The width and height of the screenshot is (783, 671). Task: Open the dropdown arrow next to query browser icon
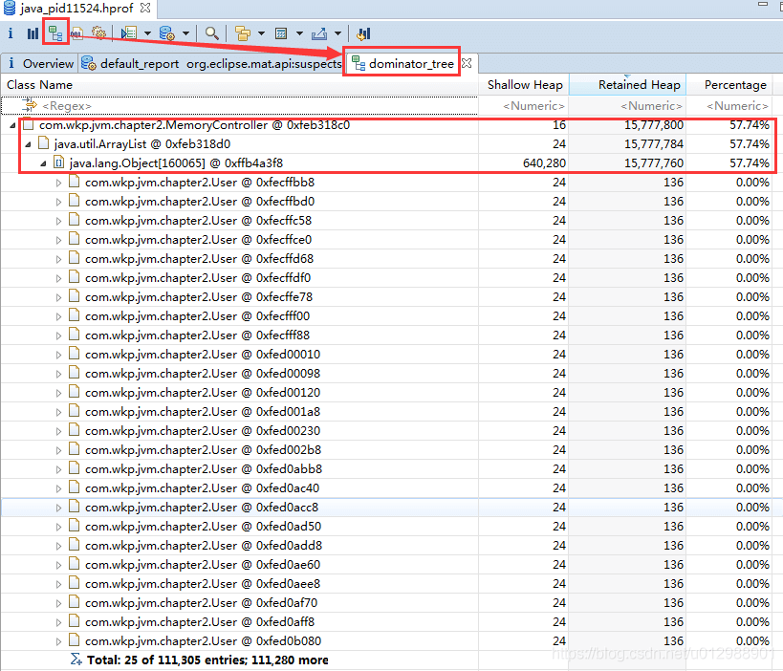pos(185,33)
